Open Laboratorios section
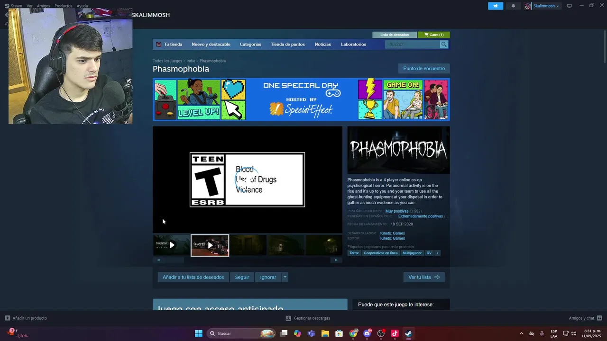Image resolution: width=607 pixels, height=341 pixels. (x=353, y=45)
